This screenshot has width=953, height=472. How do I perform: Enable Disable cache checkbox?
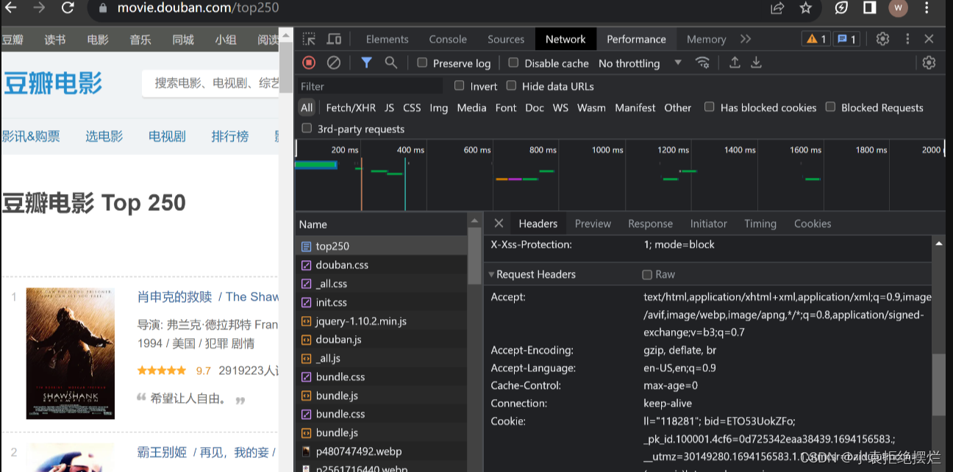[x=514, y=62]
